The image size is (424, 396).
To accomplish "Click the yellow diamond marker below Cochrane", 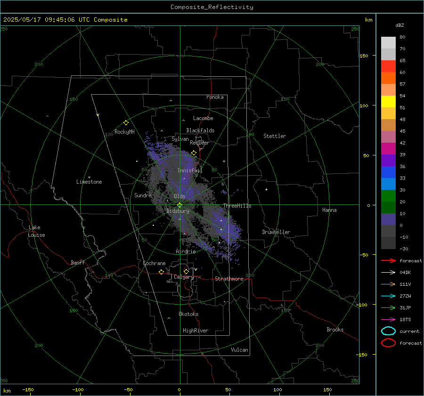I will coord(162,272).
